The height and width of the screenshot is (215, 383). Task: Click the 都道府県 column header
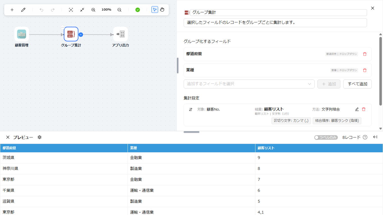click(64, 148)
